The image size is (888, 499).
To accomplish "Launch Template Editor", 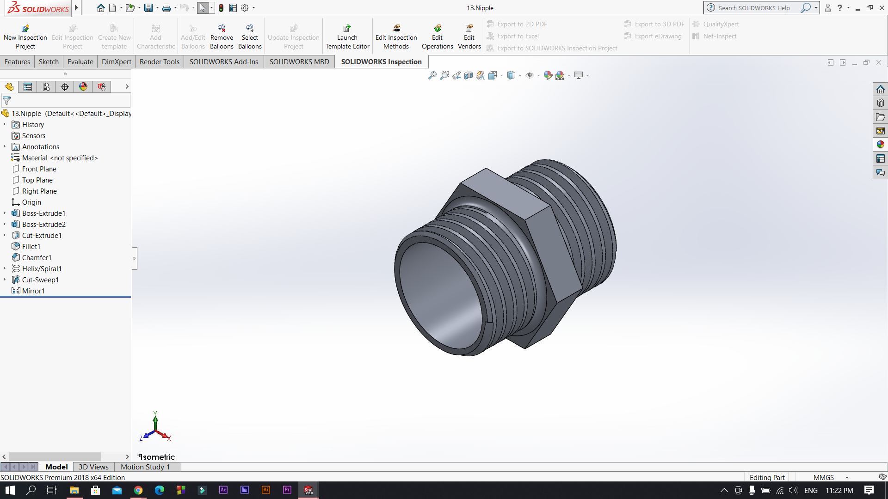I will (347, 37).
